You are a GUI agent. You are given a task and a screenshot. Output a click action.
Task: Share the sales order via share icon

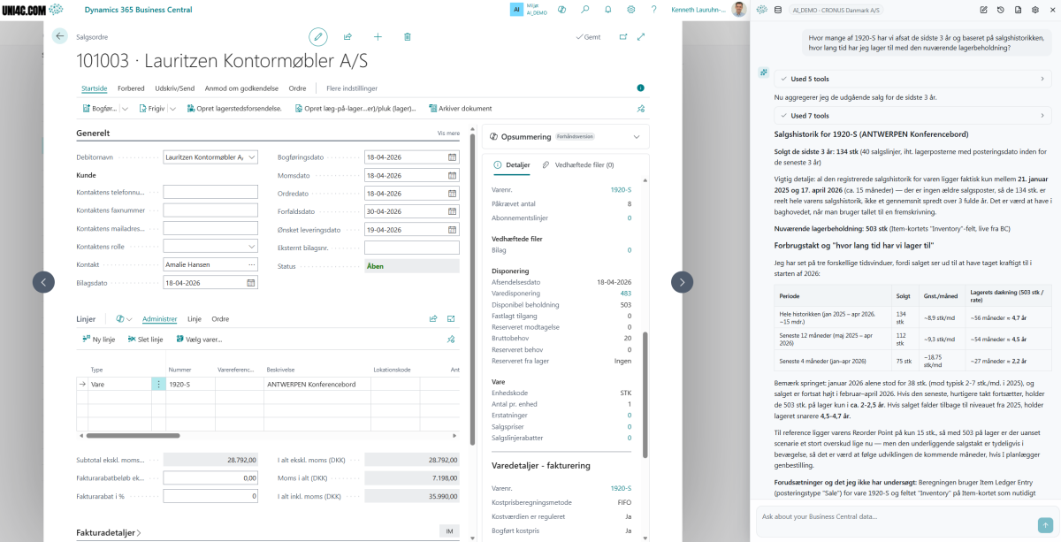pos(348,36)
